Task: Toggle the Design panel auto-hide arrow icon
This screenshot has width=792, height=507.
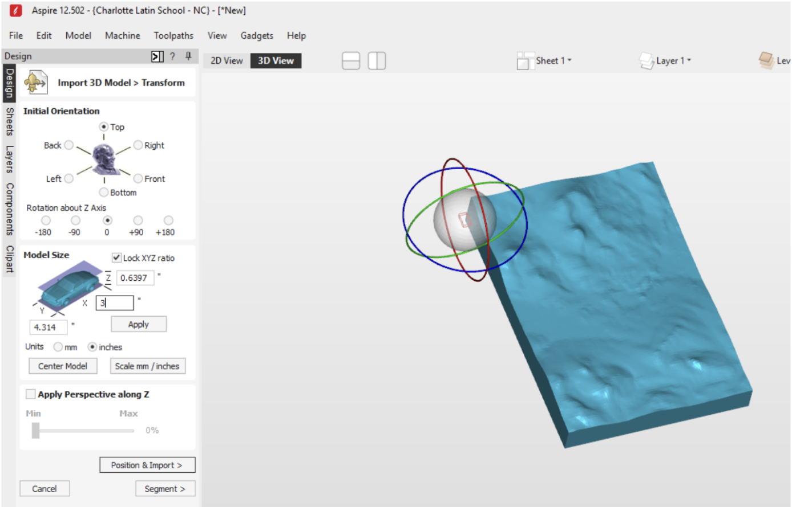Action: [x=157, y=56]
